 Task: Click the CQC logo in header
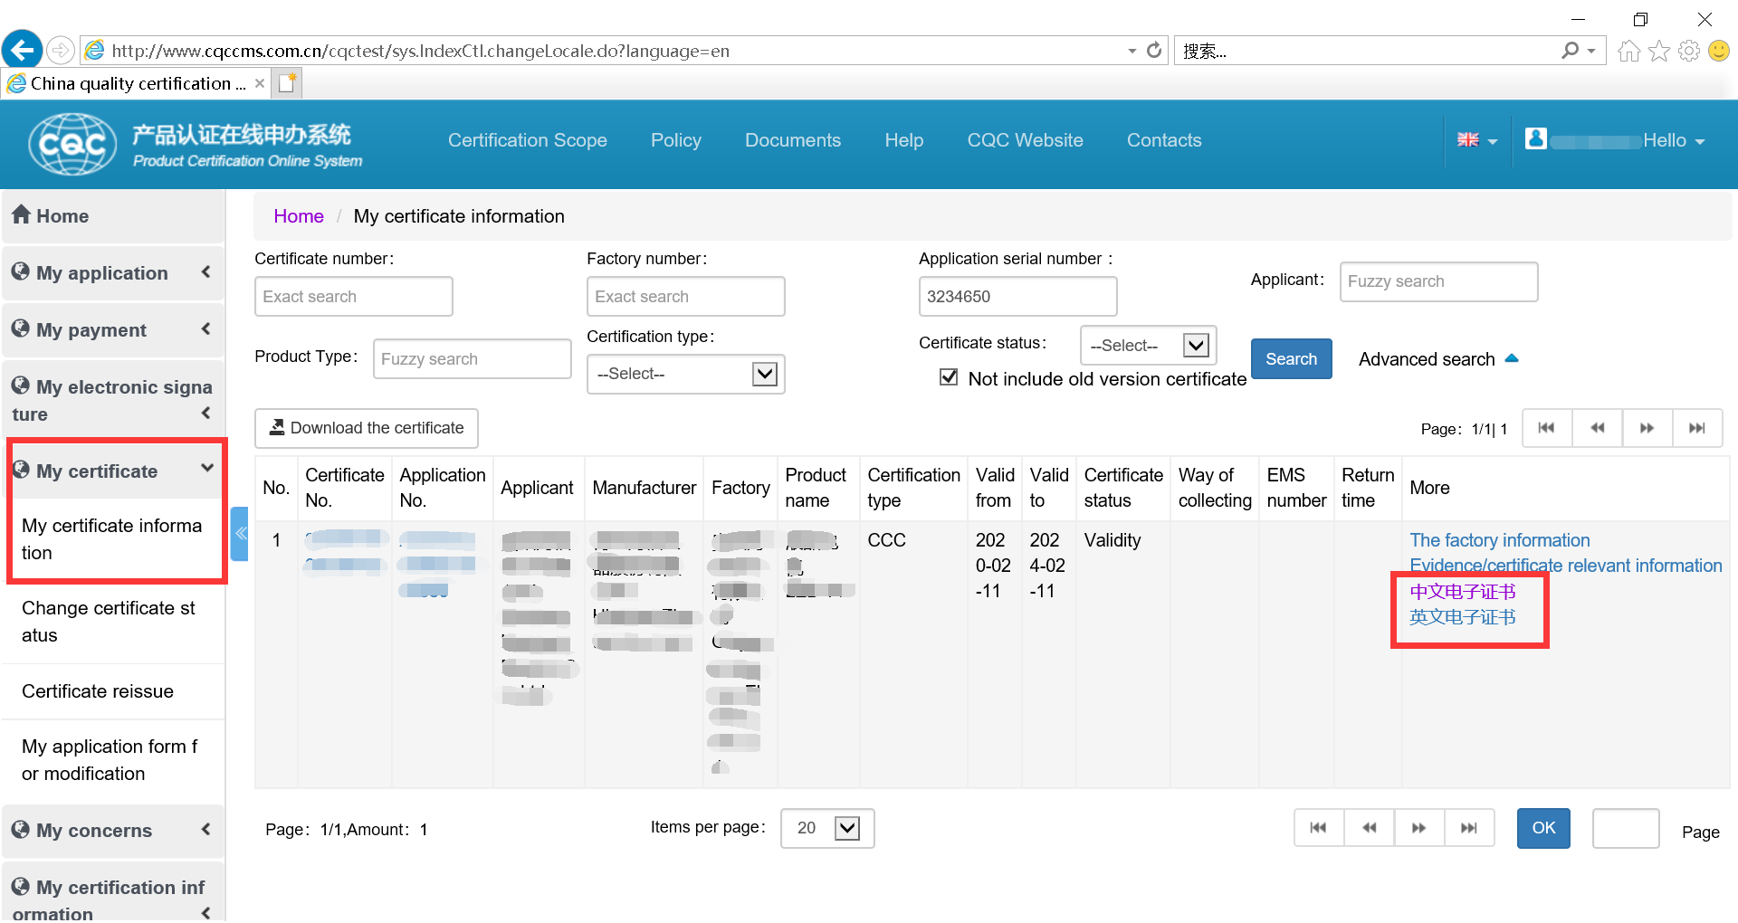pos(72,144)
